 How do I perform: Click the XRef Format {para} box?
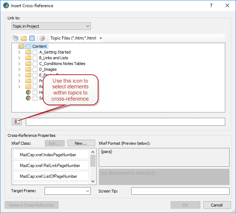coord(164,157)
